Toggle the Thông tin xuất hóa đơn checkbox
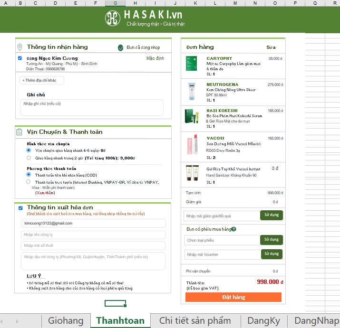Screen dimensions: 340x328 (20, 208)
